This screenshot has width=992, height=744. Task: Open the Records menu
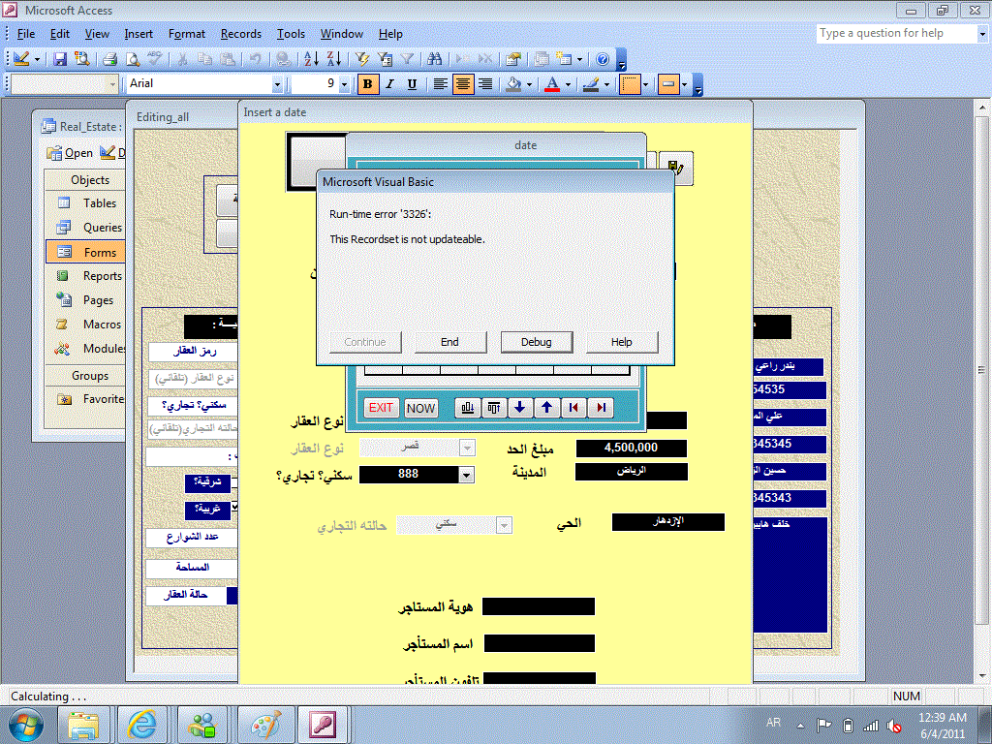(x=241, y=34)
